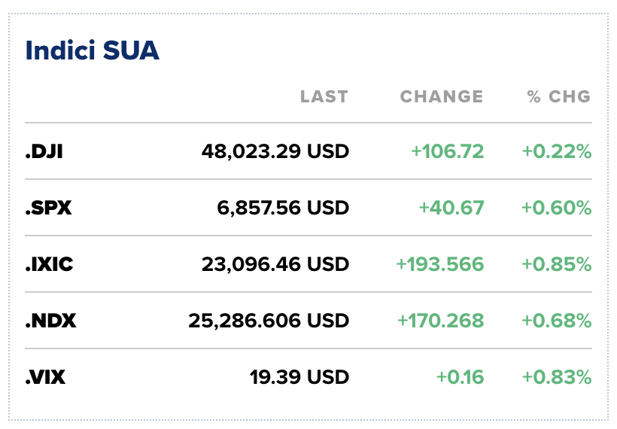This screenshot has height=429, width=617.
Task: Select the +0.60% percent change
Action: [557, 208]
